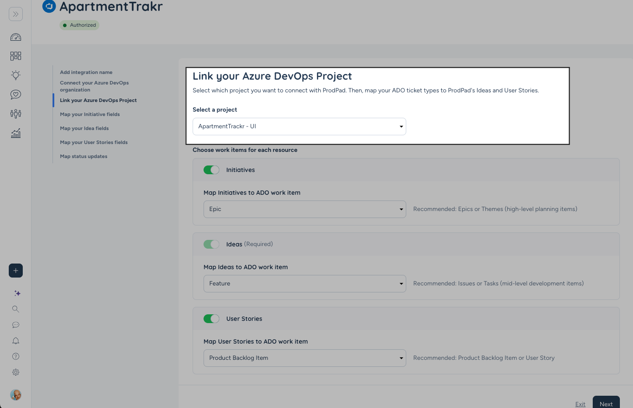Screen dimensions: 633x408
Task: Open the AI sparkle assistant icon
Action: 17,293
